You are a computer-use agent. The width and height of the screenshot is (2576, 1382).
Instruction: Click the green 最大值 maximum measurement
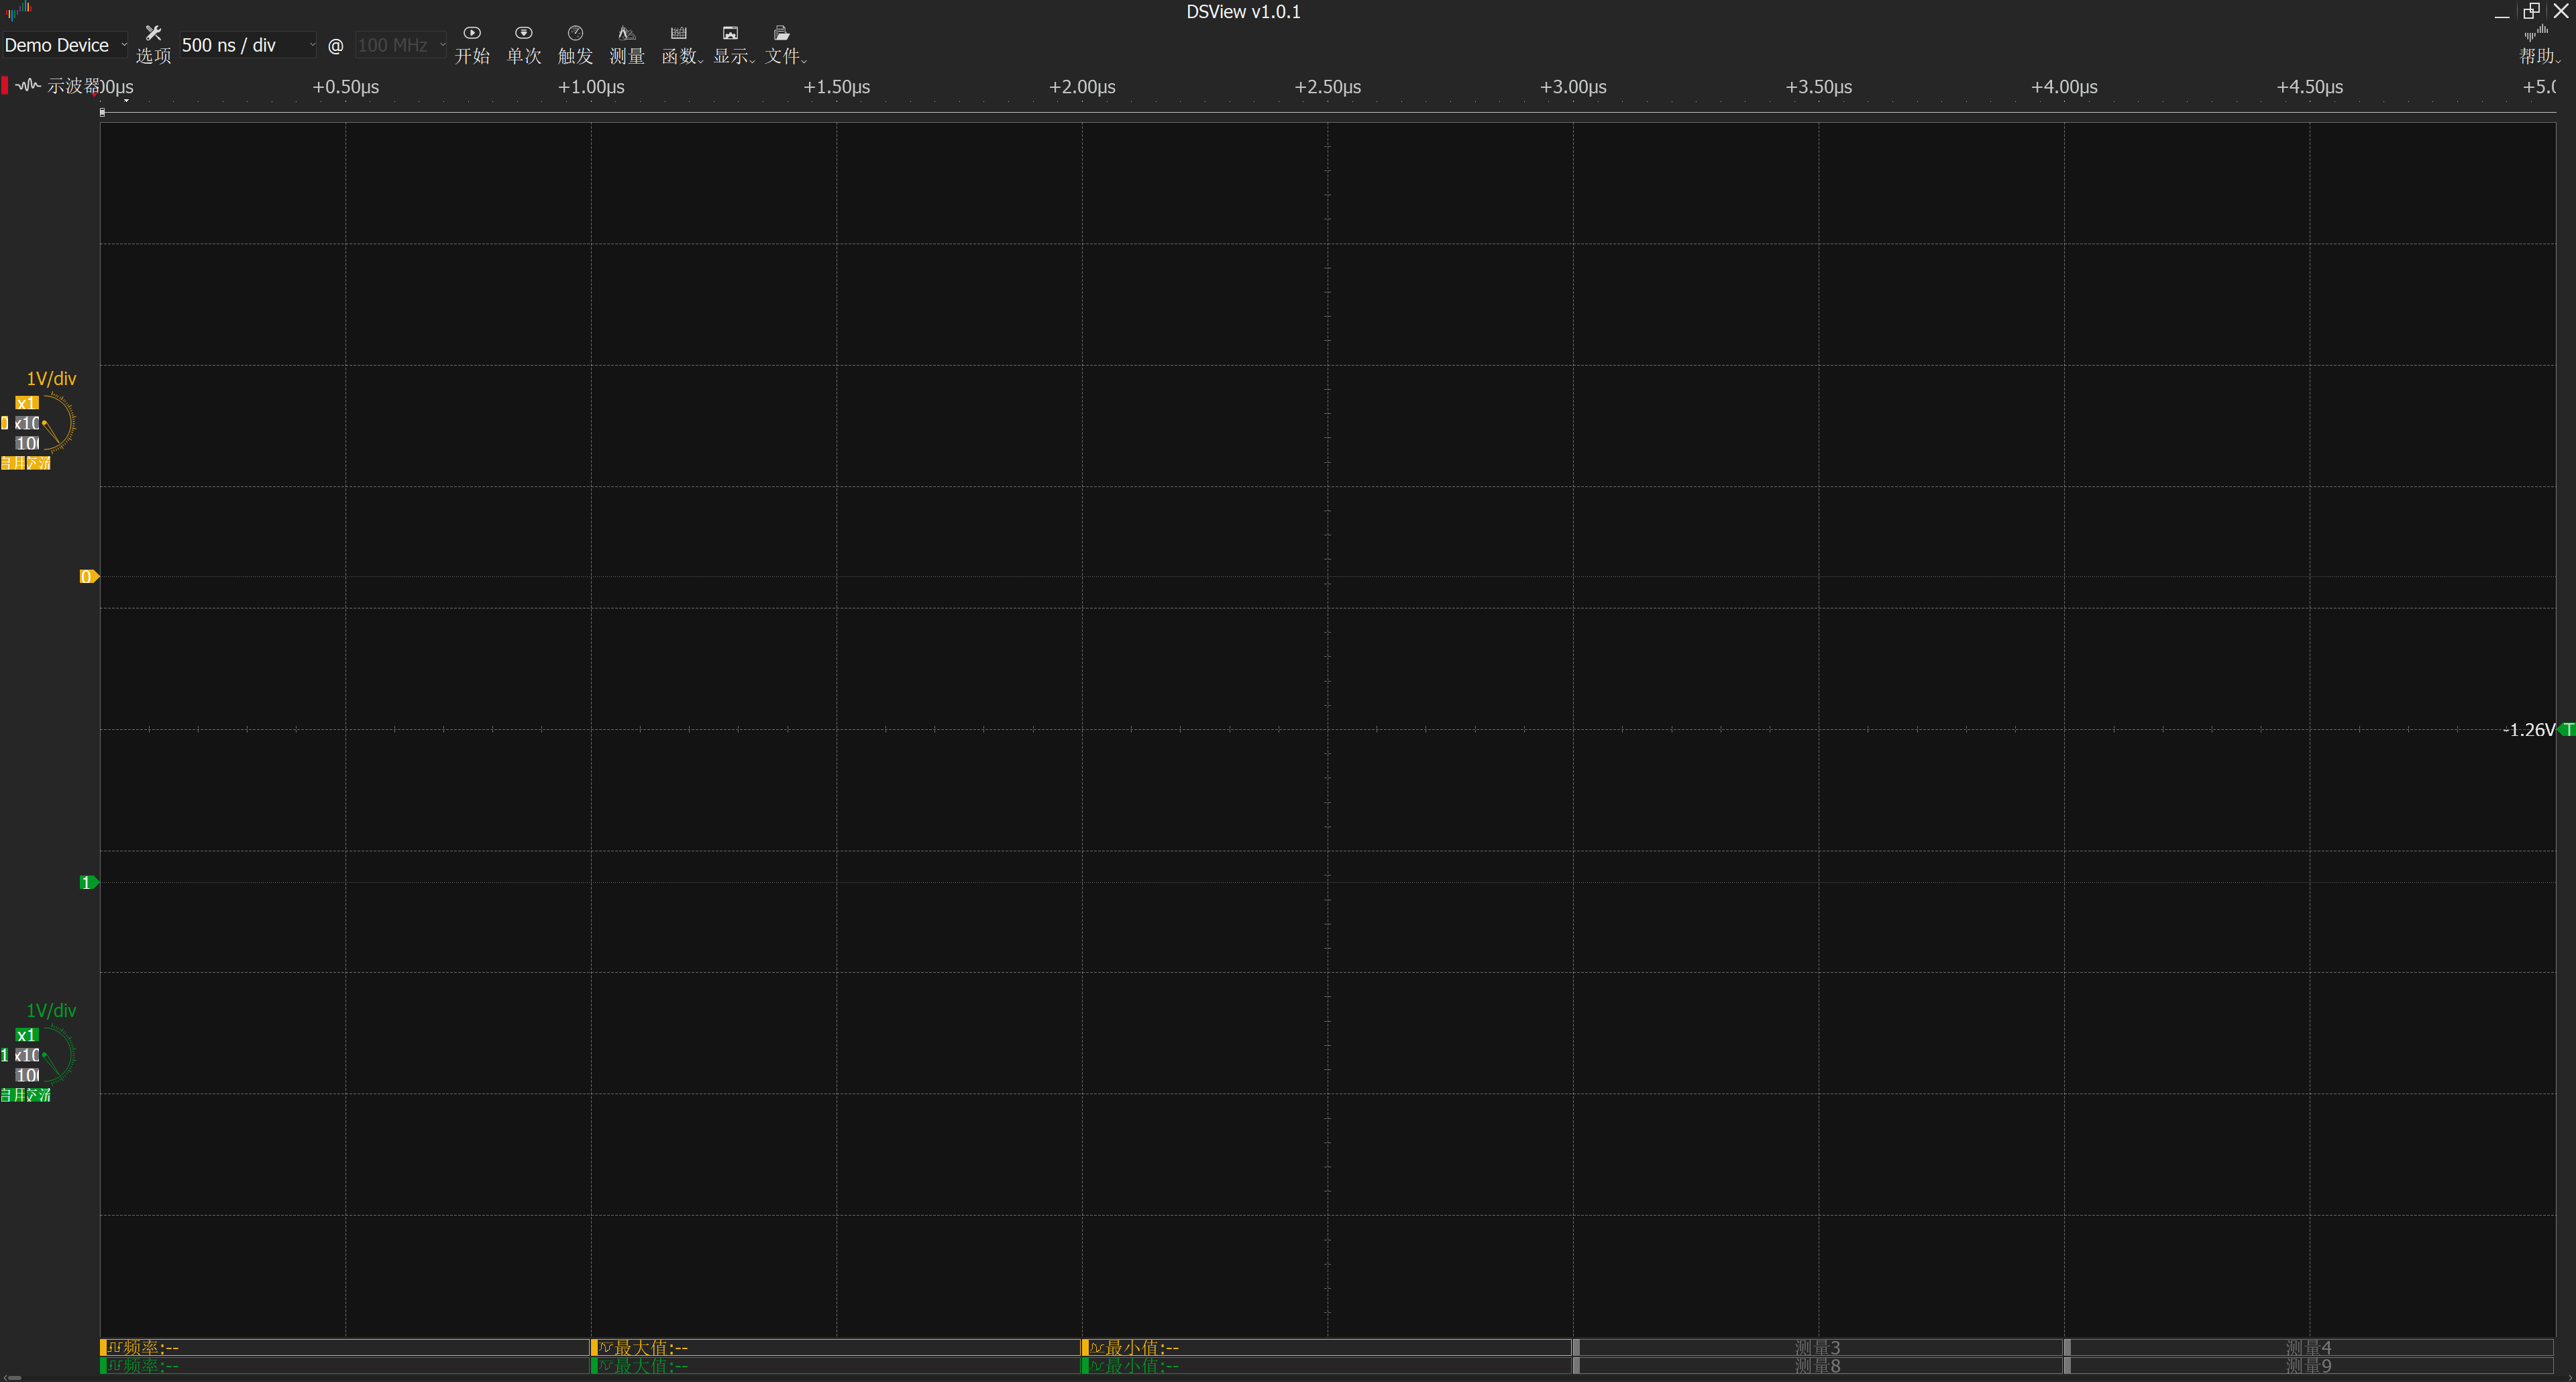click(x=836, y=1365)
